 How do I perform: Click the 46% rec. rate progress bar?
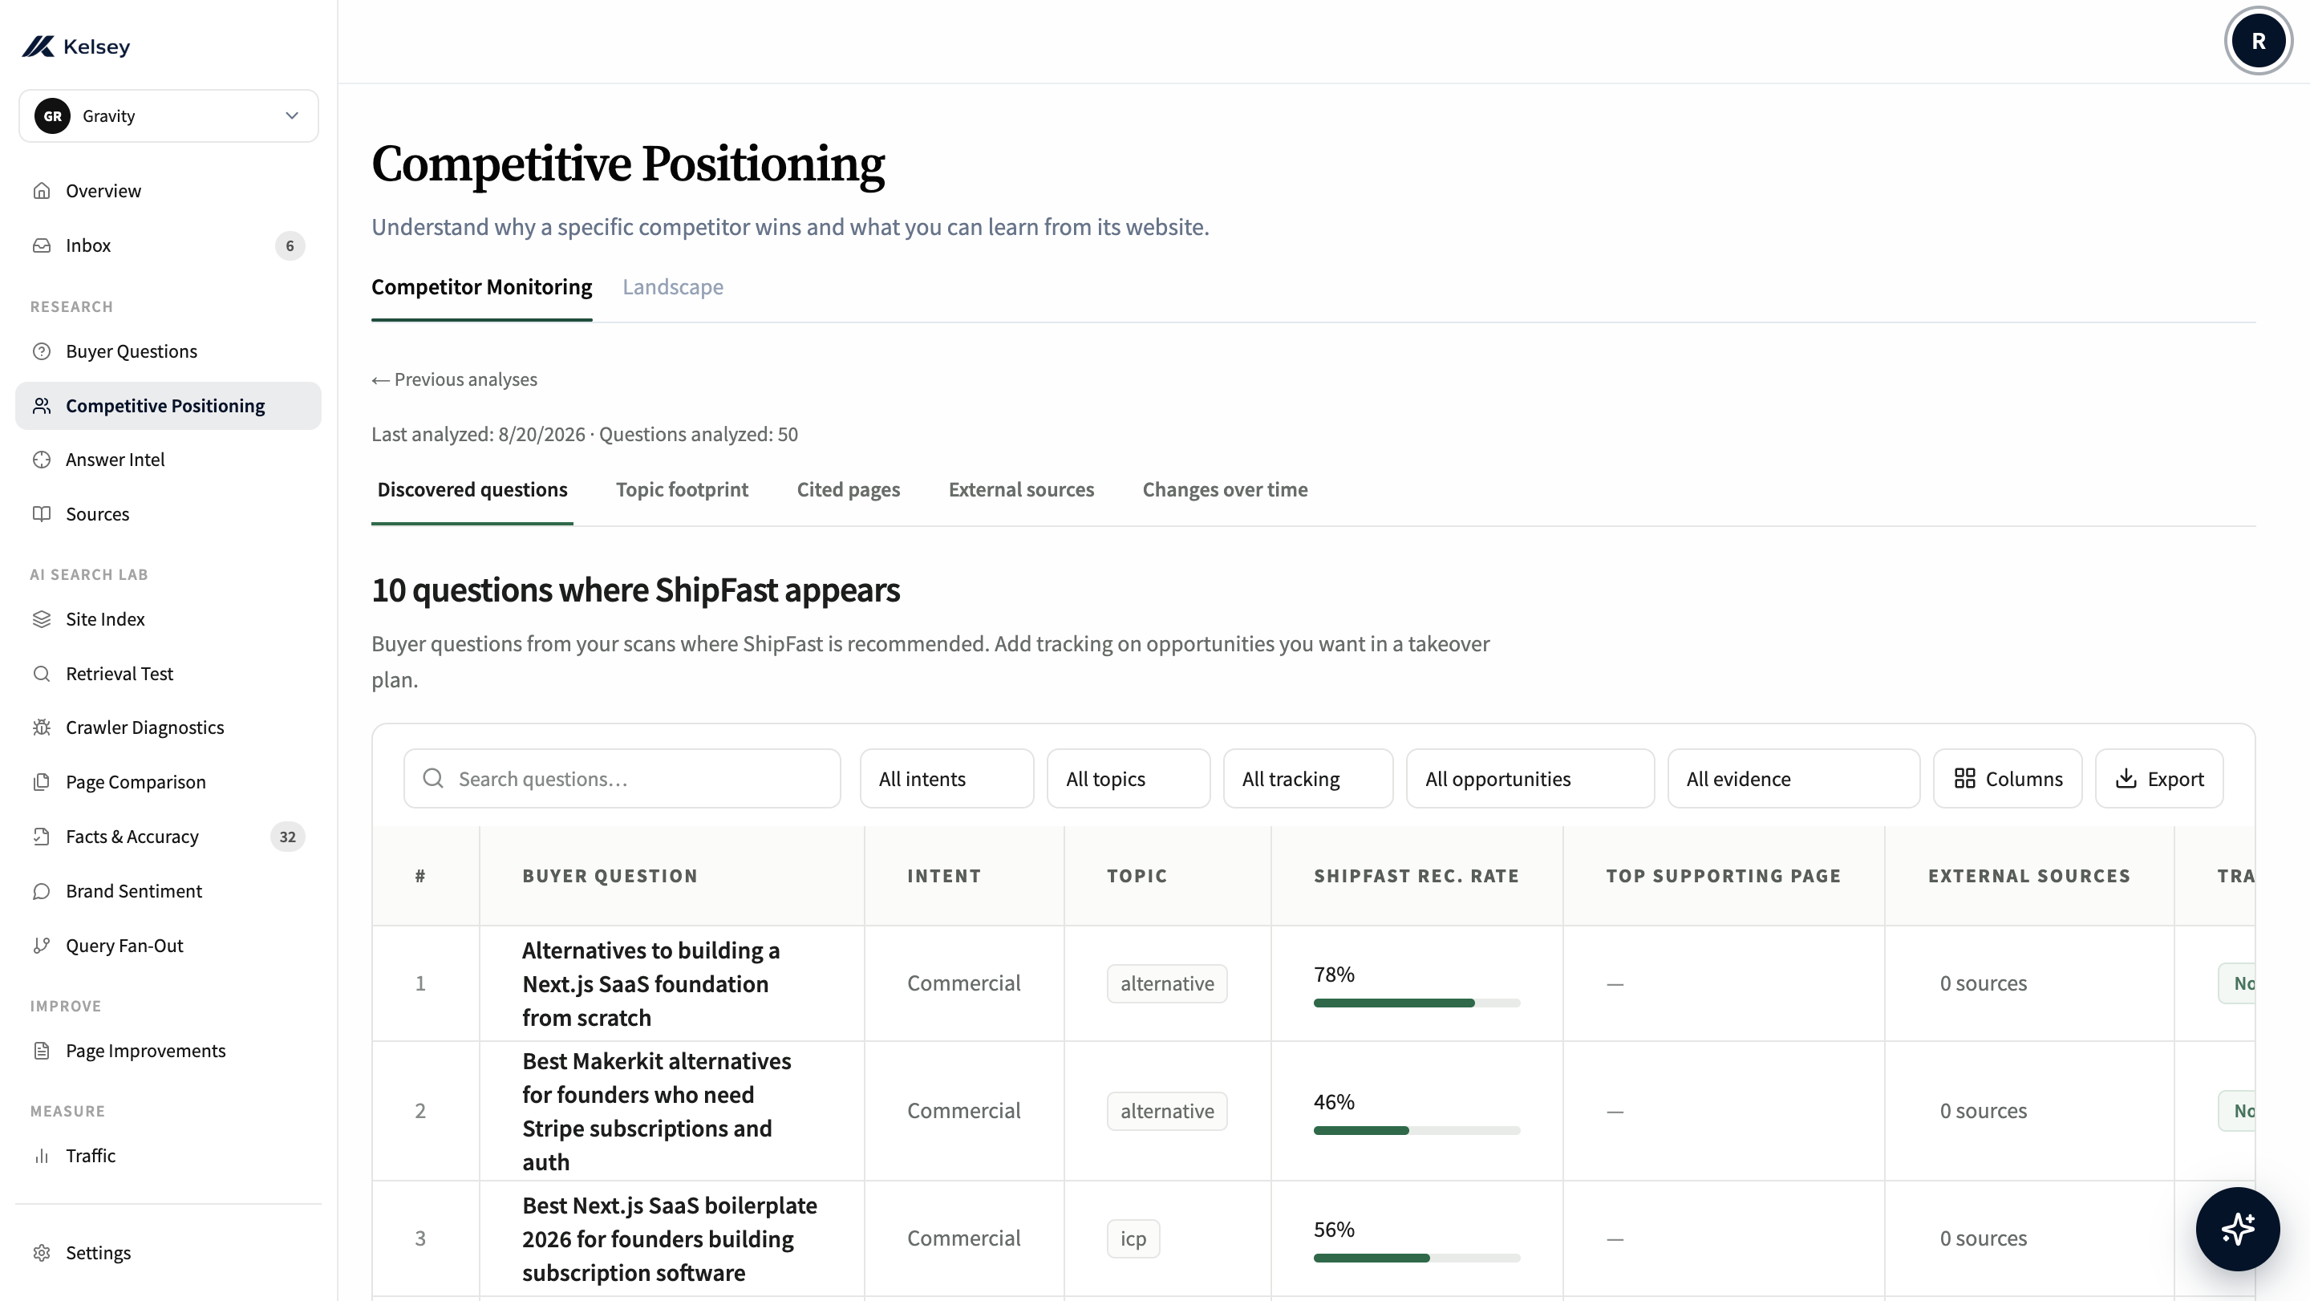click(x=1416, y=1131)
